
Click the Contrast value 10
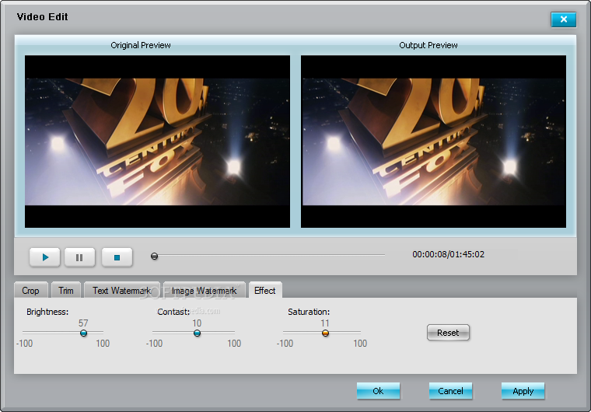(x=197, y=323)
